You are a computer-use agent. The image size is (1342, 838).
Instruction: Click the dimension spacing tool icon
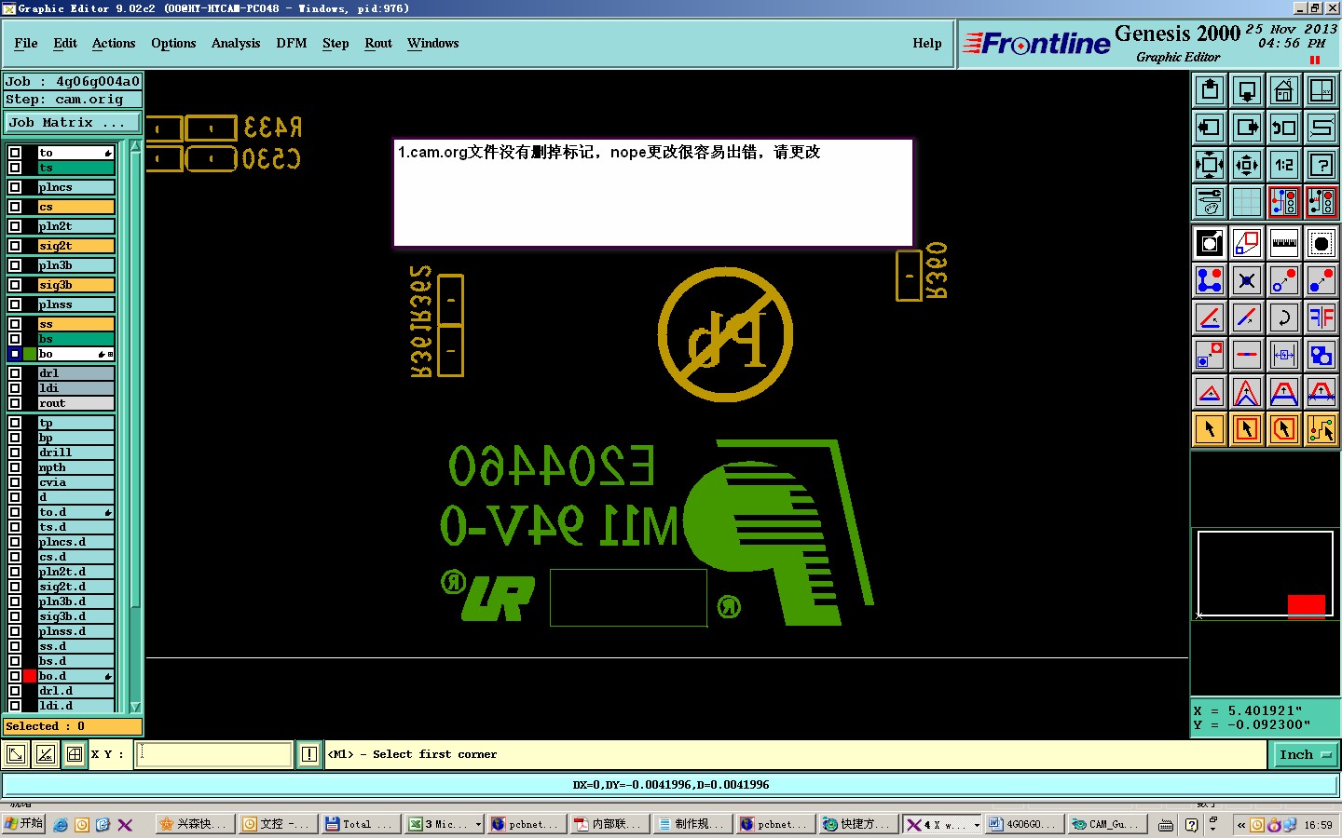(x=1284, y=355)
